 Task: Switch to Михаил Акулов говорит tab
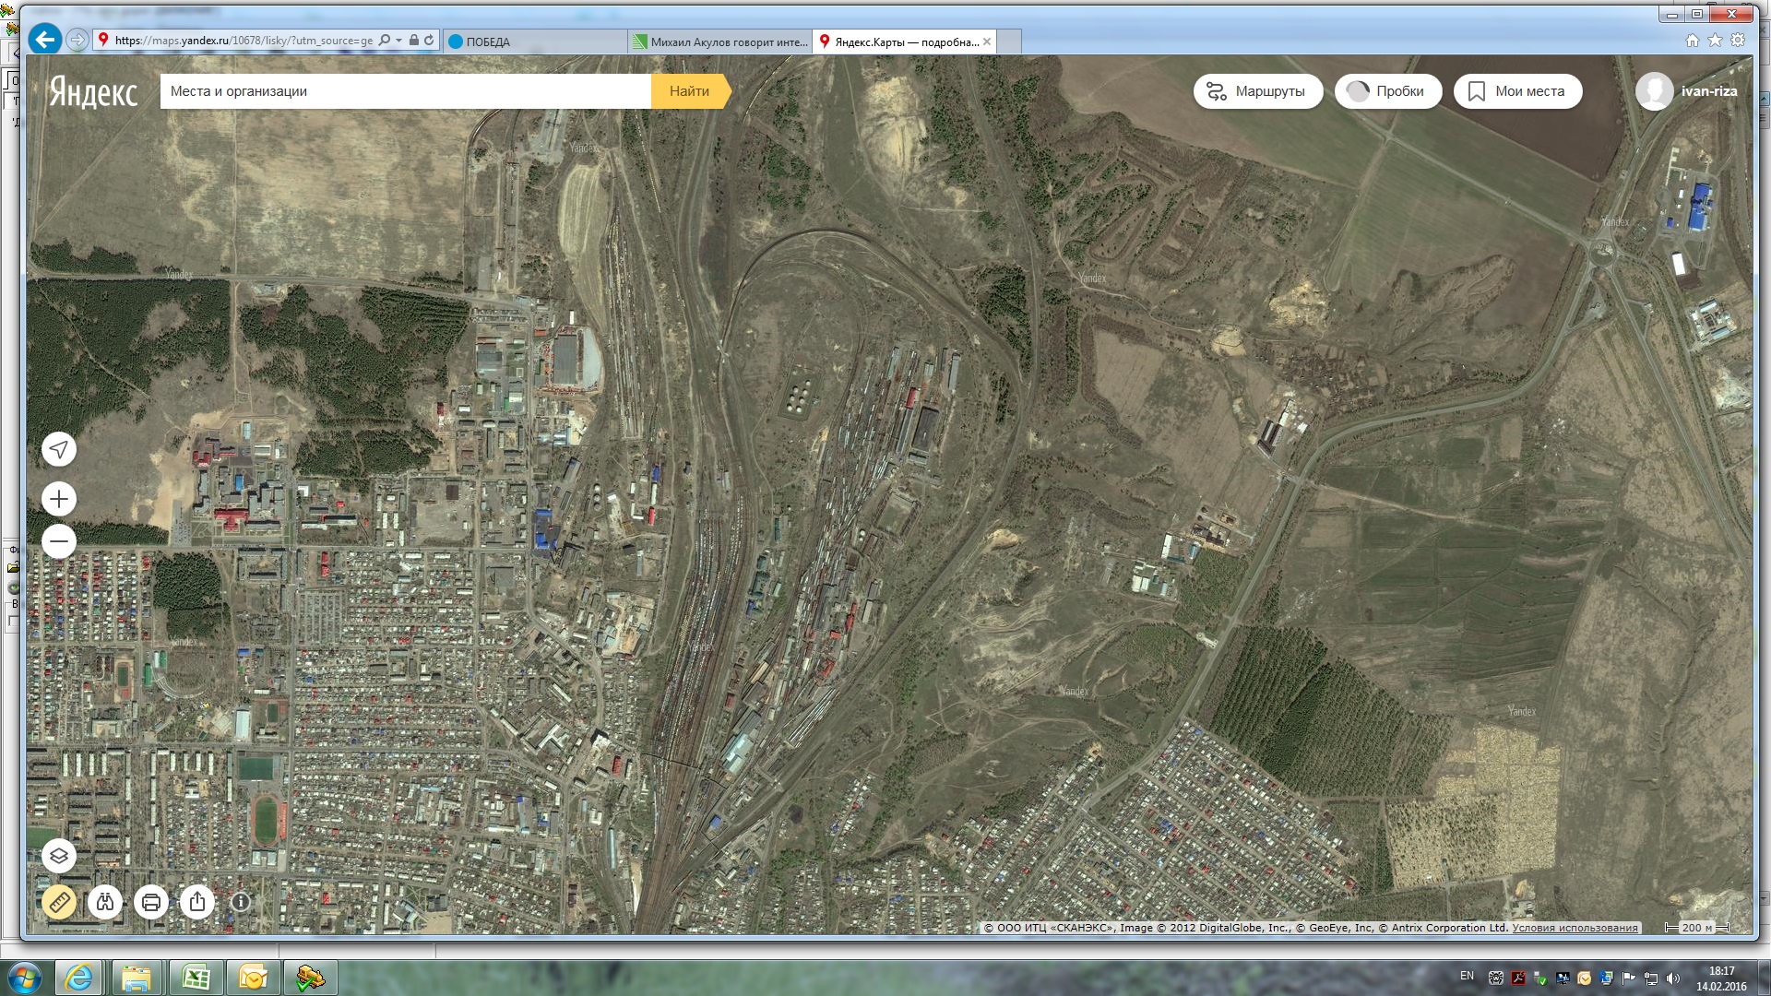coord(719,41)
